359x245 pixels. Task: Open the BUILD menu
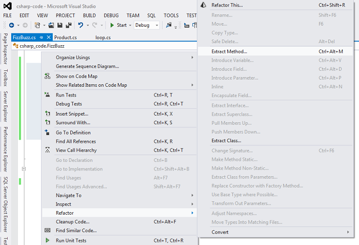[x=89, y=15]
